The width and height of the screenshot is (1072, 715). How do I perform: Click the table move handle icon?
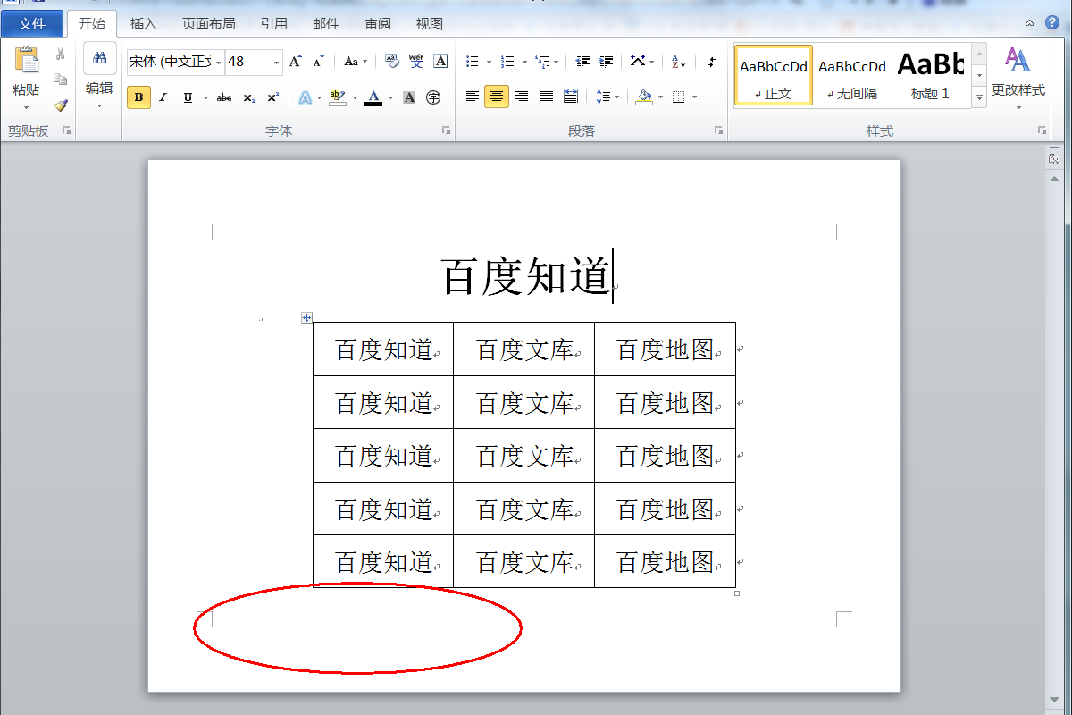point(306,317)
